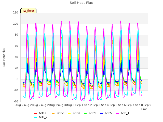The image size is (163, 122).
Task: Click the Sep 4 x-axis date label
Action: [105, 105]
